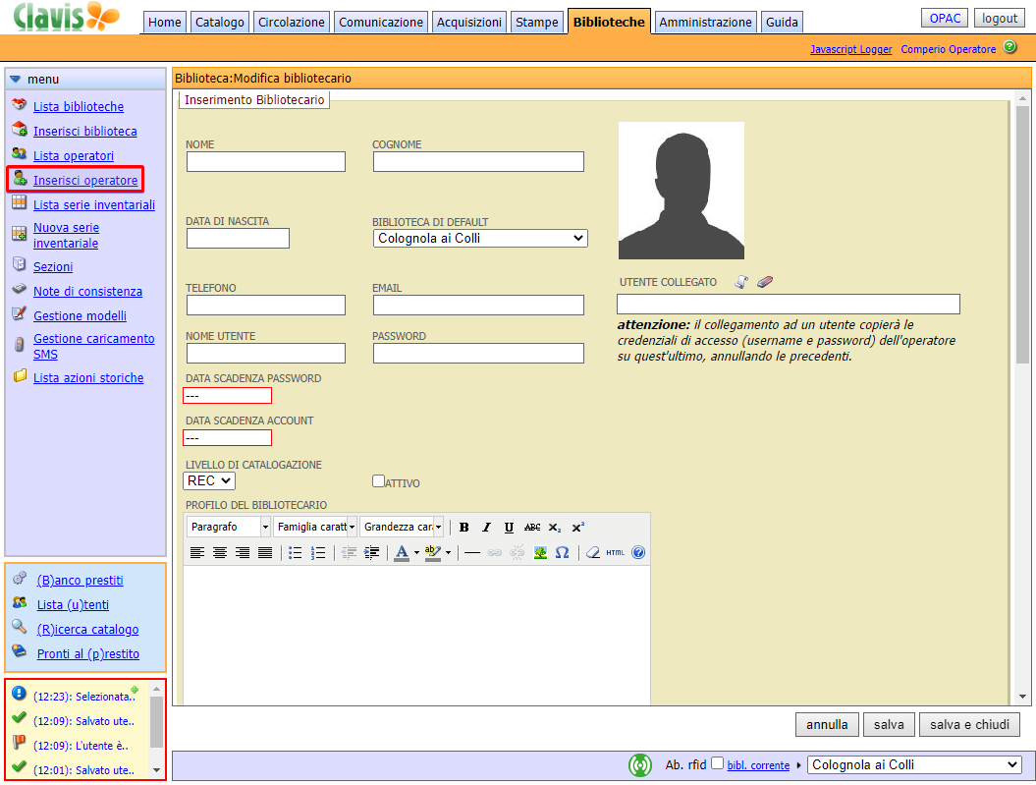Enable the ATTIVO checkbox
This screenshot has height=785, width=1036.
pyautogui.click(x=378, y=481)
